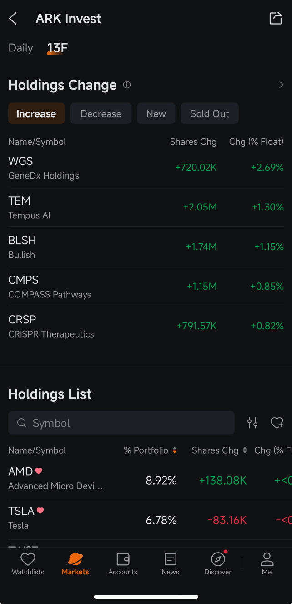This screenshot has width=292, height=604.
Task: Switch to the Daily tab
Action: click(x=21, y=48)
